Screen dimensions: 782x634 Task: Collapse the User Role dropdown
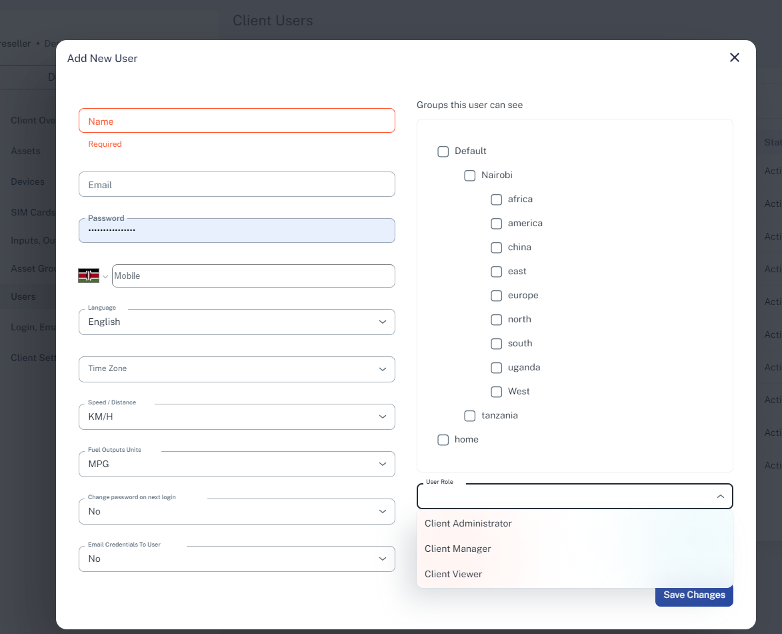coord(575,497)
